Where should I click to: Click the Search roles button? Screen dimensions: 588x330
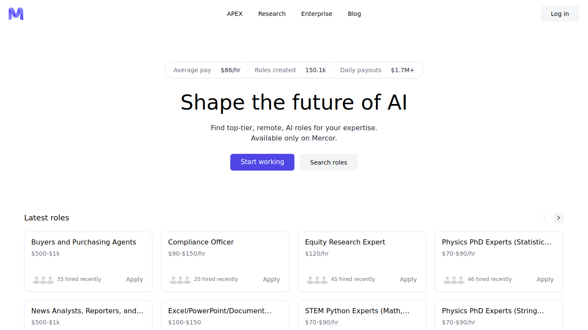coord(328,162)
